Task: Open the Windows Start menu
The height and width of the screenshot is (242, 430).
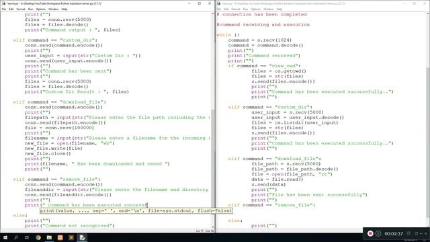Action: [x=5, y=237]
